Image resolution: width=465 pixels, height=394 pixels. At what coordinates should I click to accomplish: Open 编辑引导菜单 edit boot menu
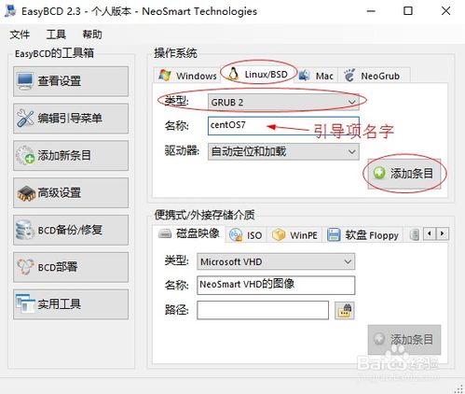(71, 119)
